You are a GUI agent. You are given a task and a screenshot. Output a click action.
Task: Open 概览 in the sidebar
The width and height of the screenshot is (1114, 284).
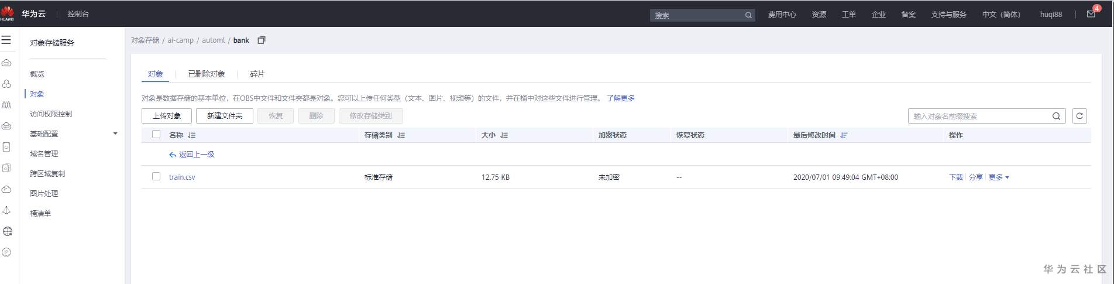point(37,74)
